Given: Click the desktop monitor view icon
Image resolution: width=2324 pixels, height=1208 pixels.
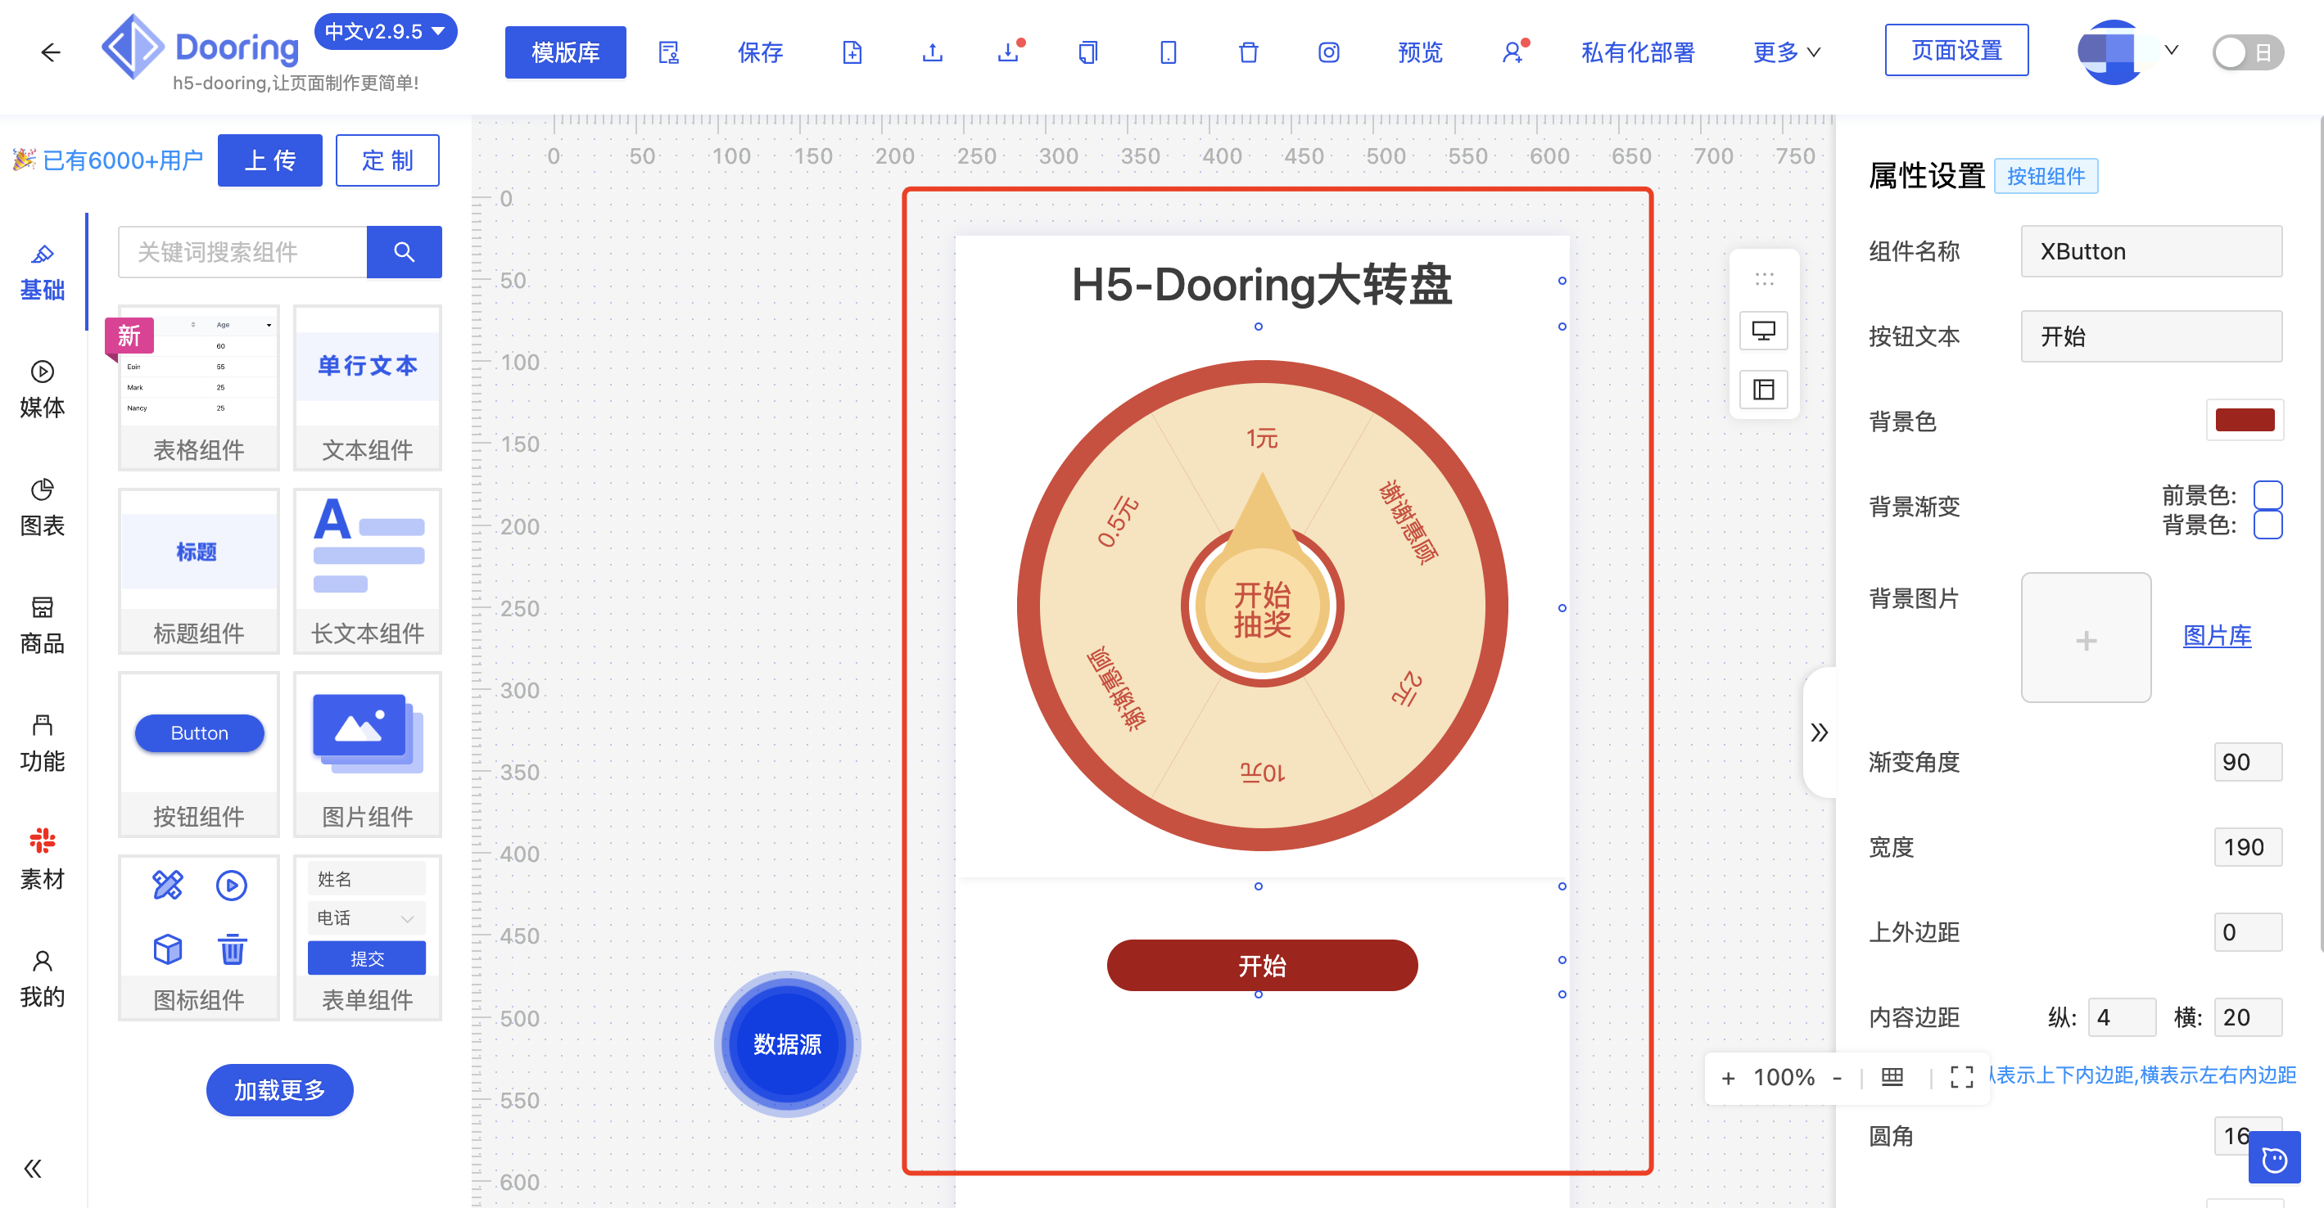Looking at the screenshot, I should [1764, 331].
